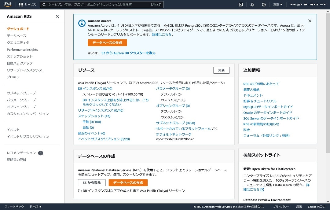Open Performance insights in the sidebar
This screenshot has height=210, width=330.
pos(22,50)
